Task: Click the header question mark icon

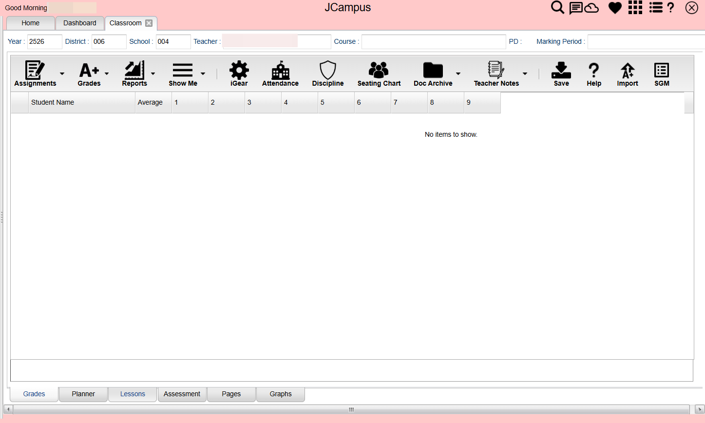Action: [x=671, y=8]
